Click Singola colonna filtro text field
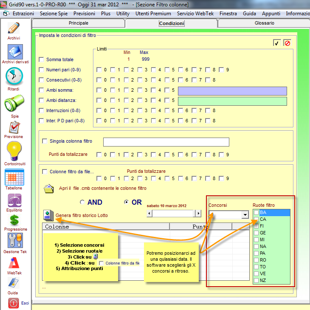Image resolution: width=310 pixels, height=310 pixels. point(166,142)
